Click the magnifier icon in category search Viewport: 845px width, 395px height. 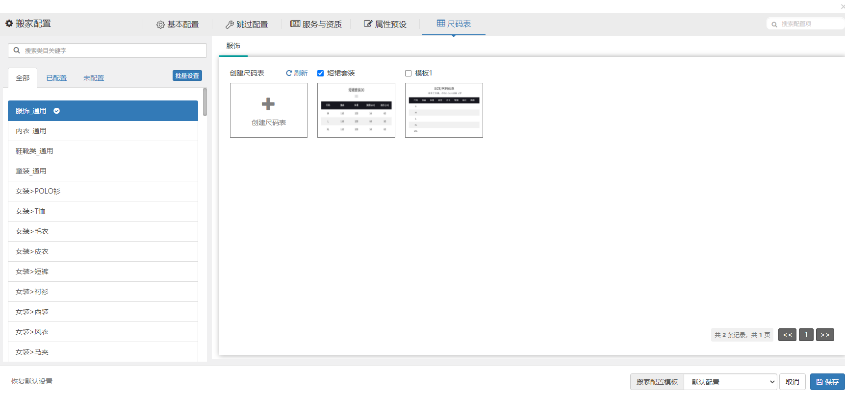(x=17, y=50)
